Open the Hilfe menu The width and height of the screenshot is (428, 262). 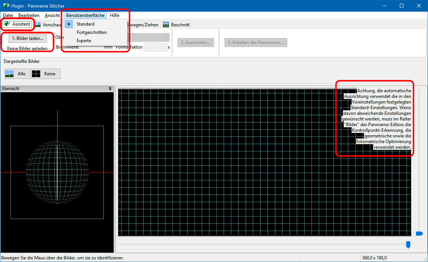pyautogui.click(x=114, y=15)
